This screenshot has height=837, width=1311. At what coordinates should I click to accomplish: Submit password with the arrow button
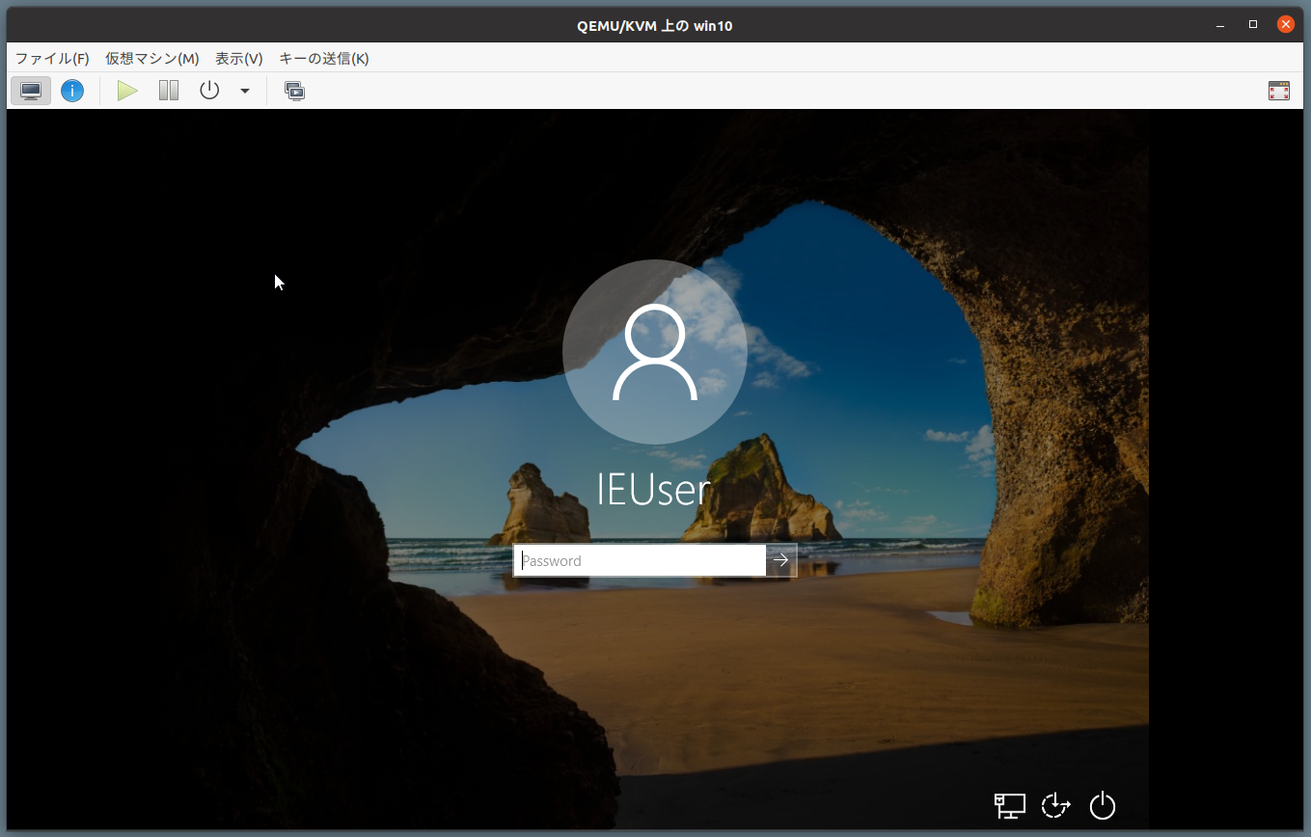pos(781,560)
